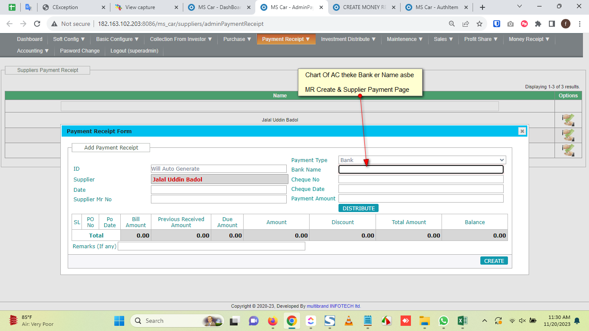This screenshot has width=589, height=331.
Task: Expand the Basic Configure menu
Action: 117,39
